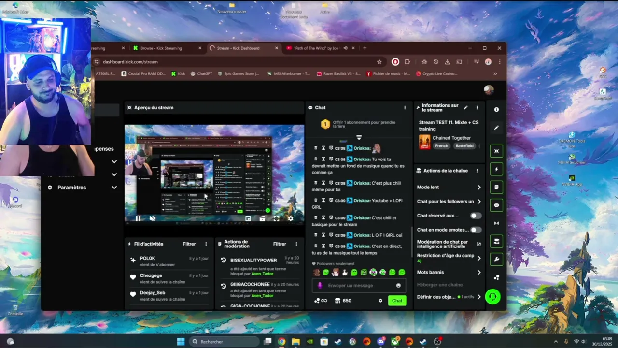618x348 pixels.
Task: Open the Kick bookmark
Action: pyautogui.click(x=178, y=74)
